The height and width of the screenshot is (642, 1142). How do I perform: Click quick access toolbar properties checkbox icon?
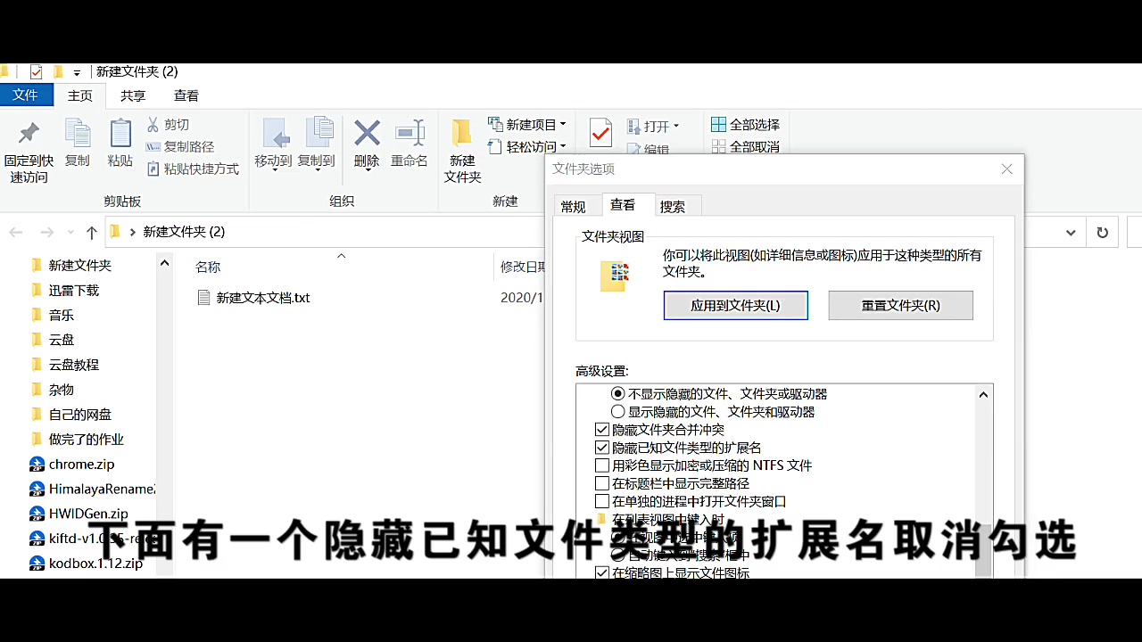coord(37,72)
